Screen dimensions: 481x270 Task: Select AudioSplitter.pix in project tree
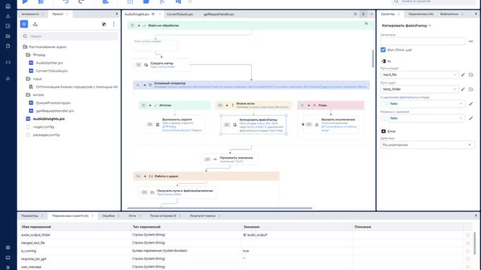49,63
